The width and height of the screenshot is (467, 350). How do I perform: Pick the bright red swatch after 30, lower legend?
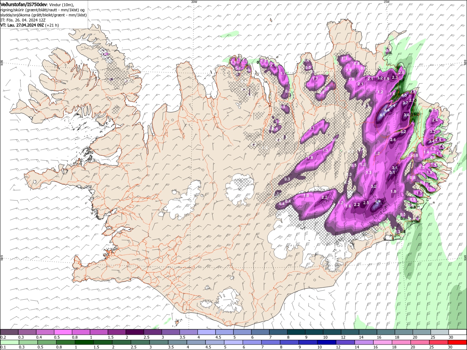(457, 342)
